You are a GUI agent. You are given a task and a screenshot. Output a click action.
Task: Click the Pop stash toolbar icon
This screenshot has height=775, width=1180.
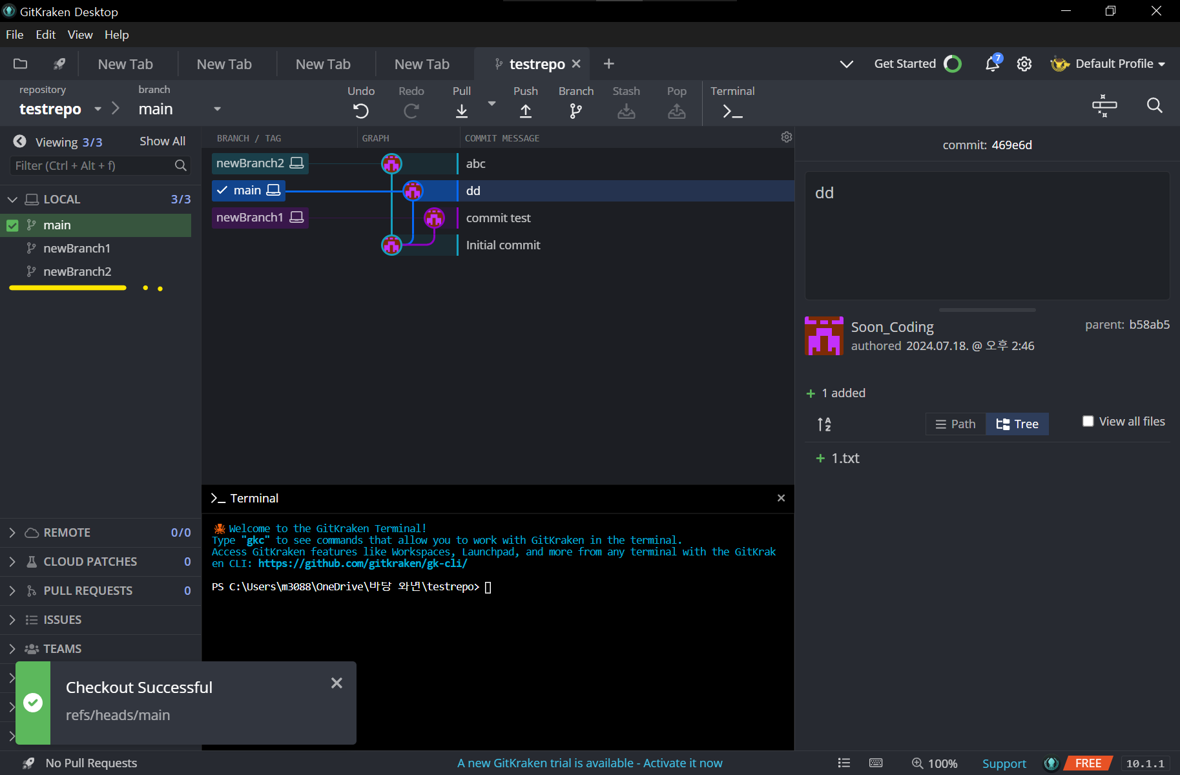point(676,111)
